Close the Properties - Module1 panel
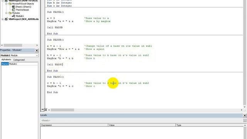This screenshot has height=139, width=247. click(x=37, y=51)
